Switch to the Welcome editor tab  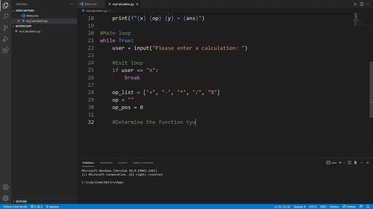pos(90,4)
